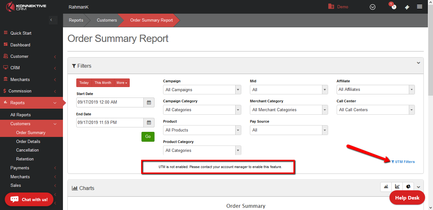The image size is (433, 210).
Task: Click the green Go button
Action: pos(148,137)
